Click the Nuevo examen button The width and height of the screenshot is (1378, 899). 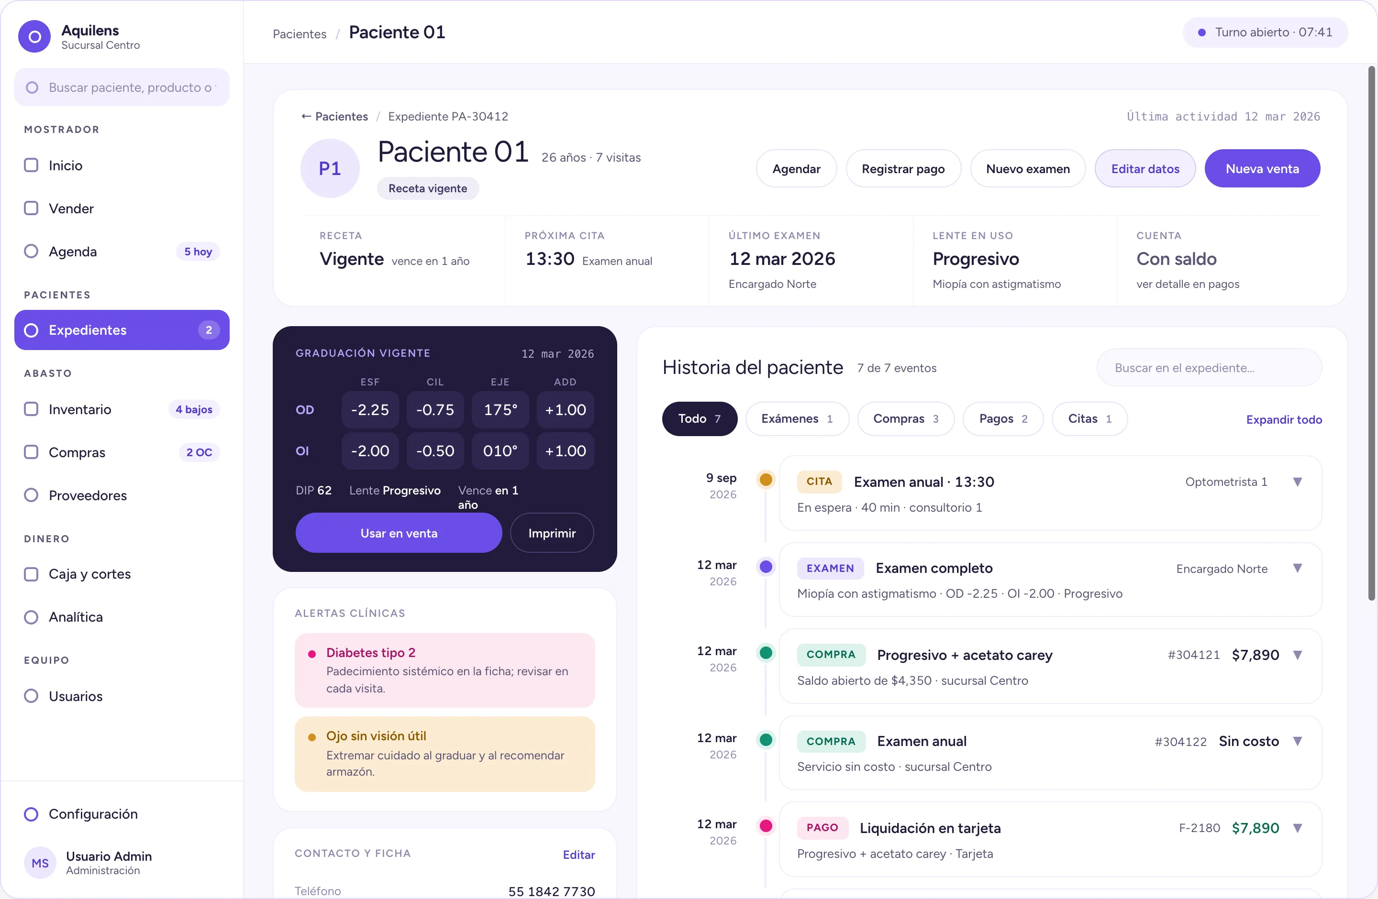[x=1028, y=168]
